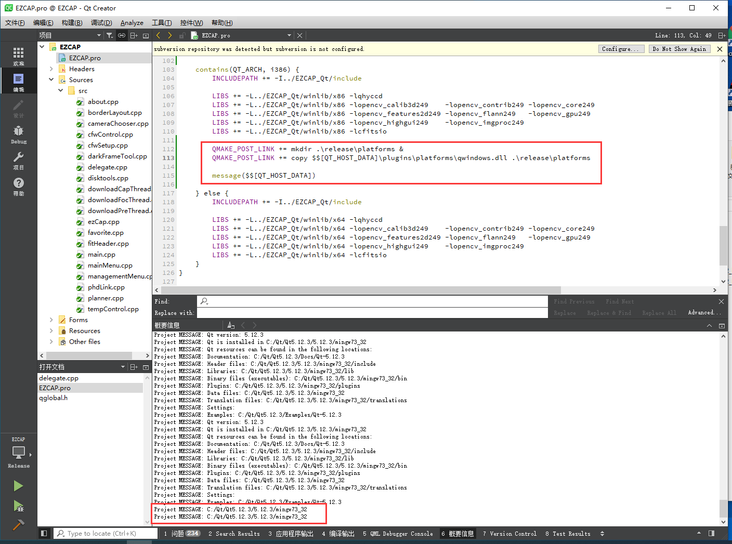Go to next item in messages pane
732x544 pixels.
pos(255,325)
